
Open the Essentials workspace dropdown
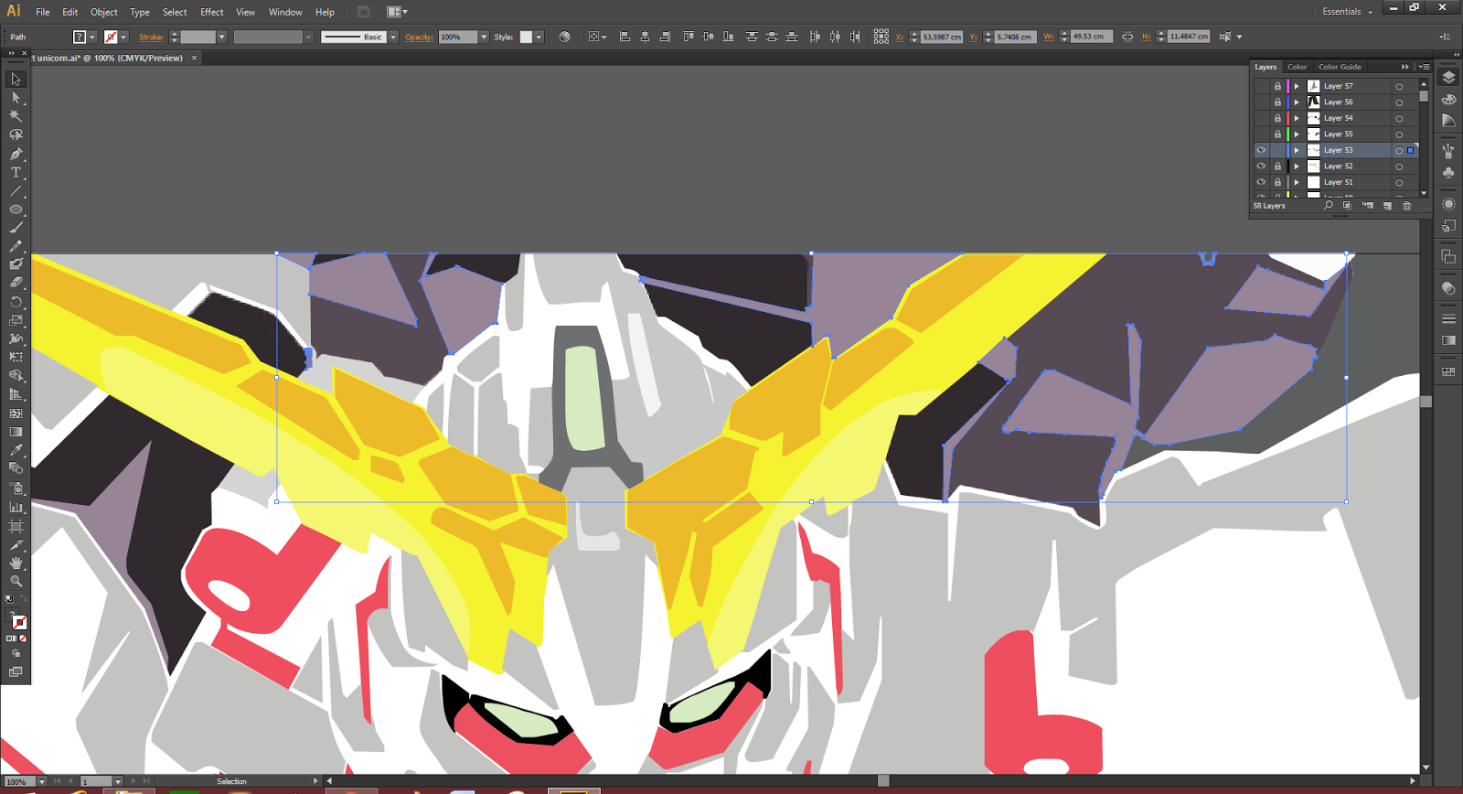coord(1347,11)
